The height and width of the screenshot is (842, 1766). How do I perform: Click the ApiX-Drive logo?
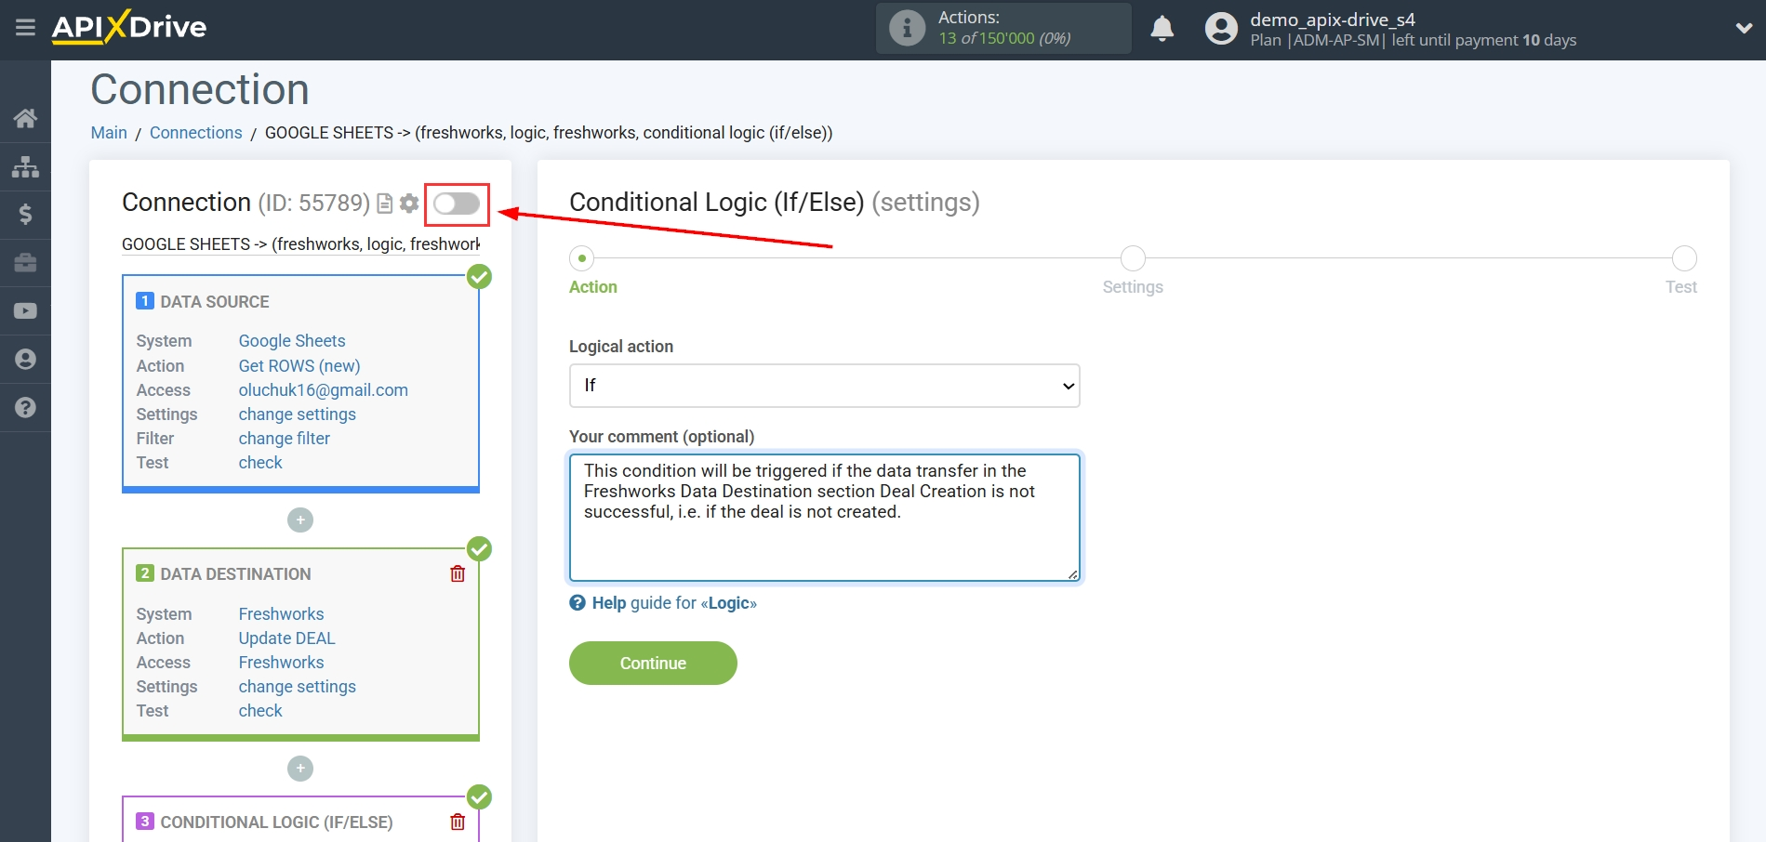129,27
